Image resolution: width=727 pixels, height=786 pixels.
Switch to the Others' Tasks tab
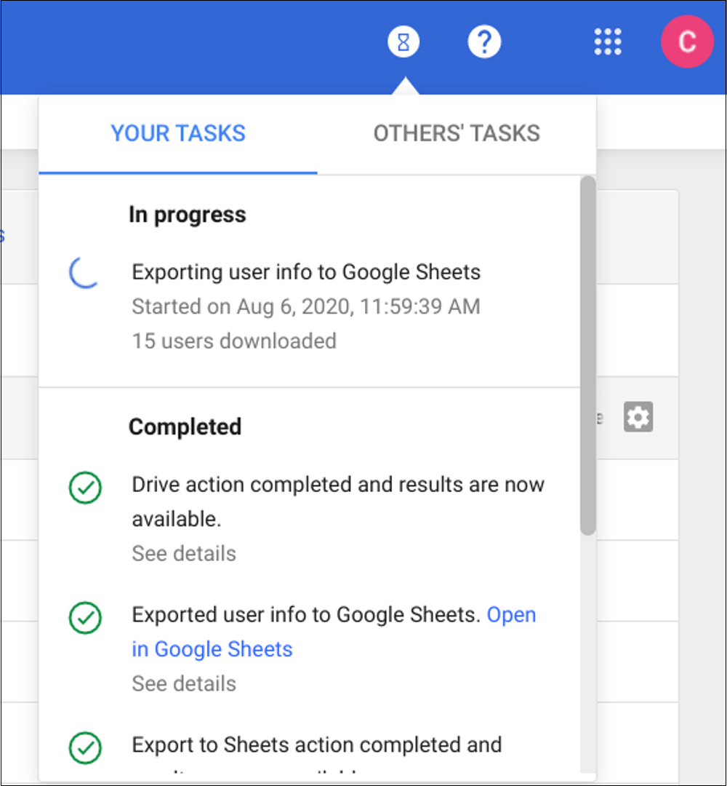tap(457, 134)
